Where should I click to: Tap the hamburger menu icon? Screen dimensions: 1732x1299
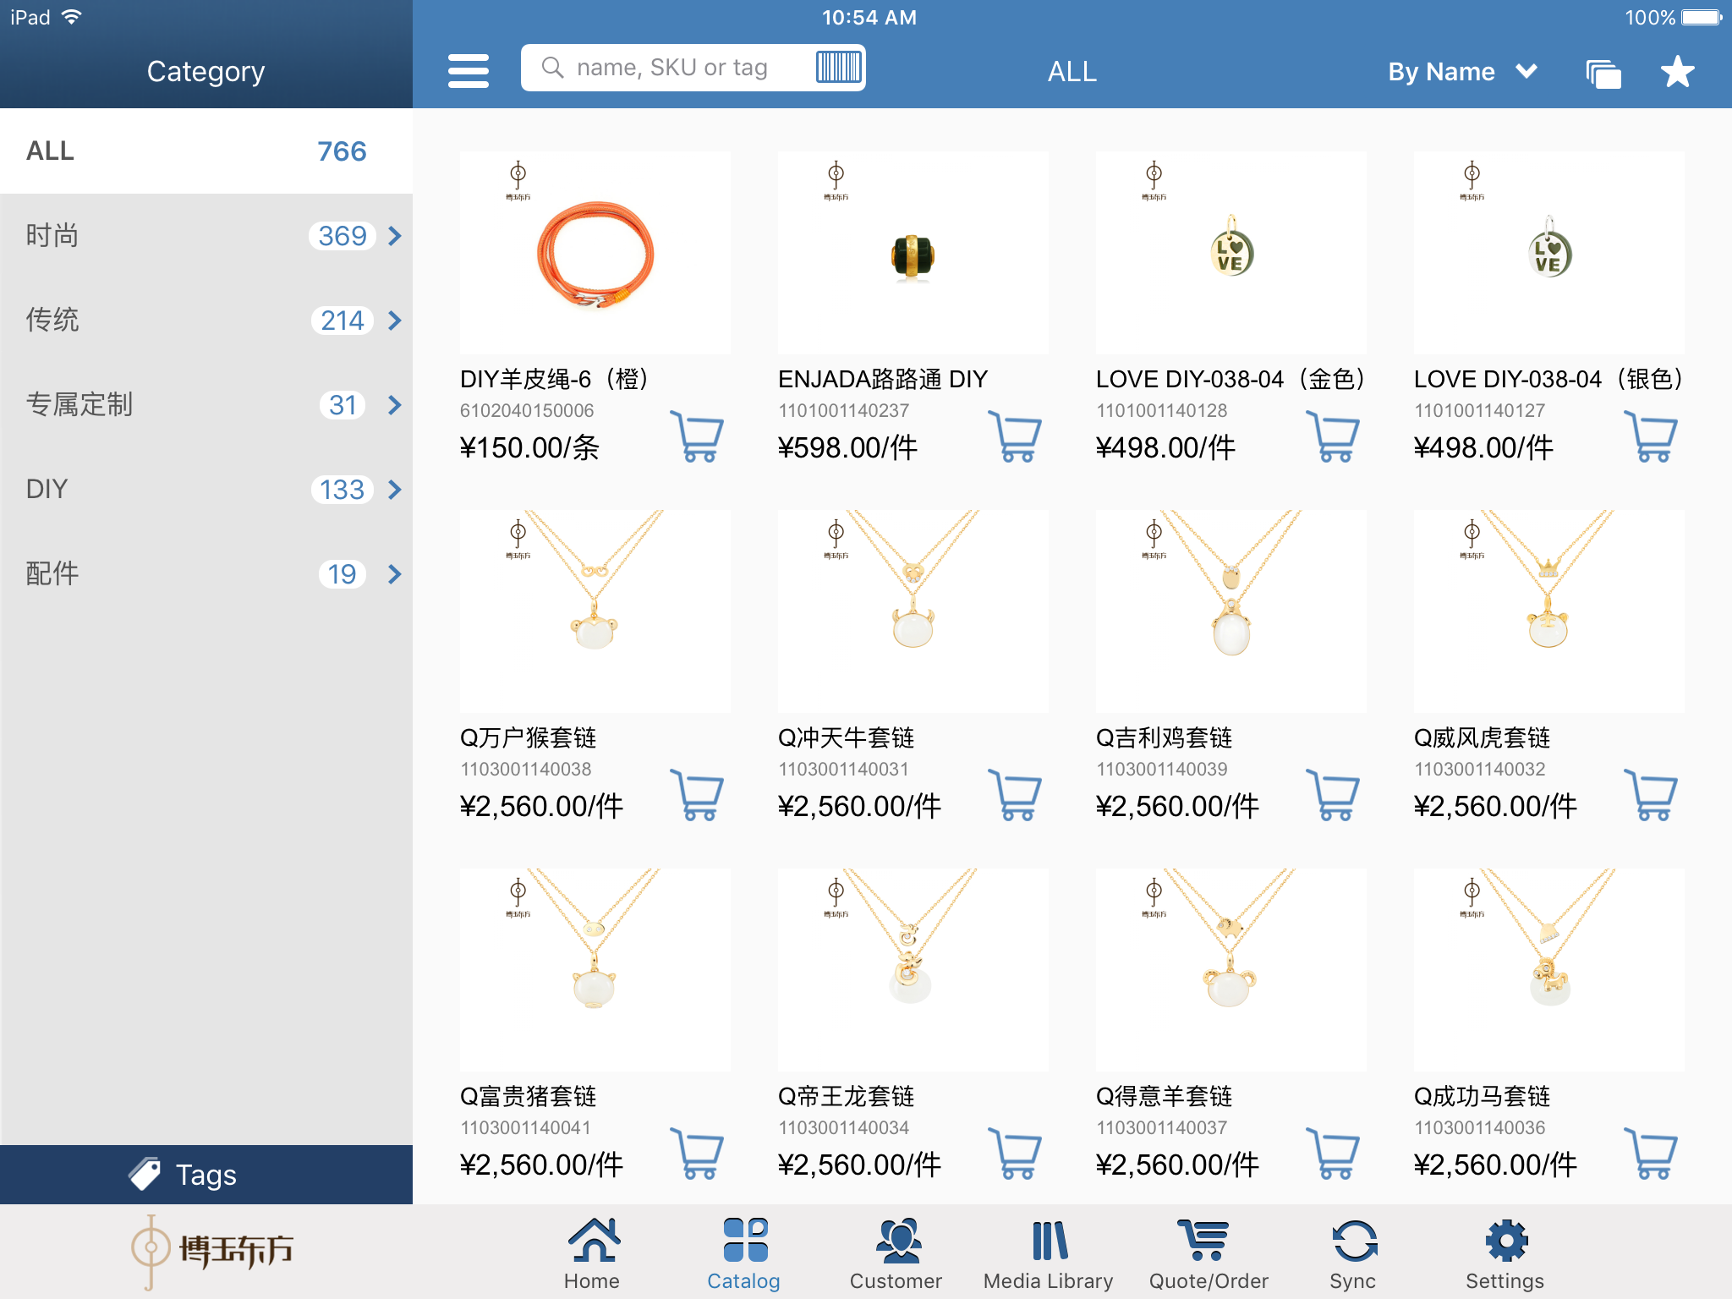(468, 71)
